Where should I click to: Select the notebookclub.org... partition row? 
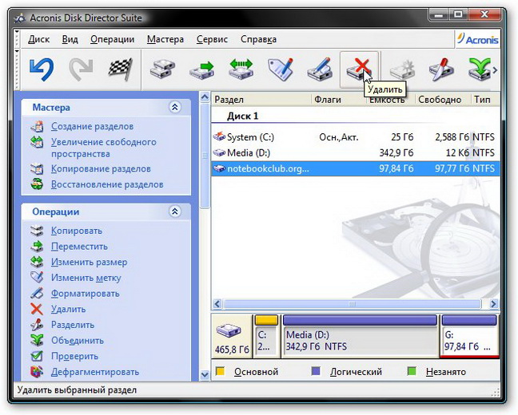pyautogui.click(x=356, y=168)
